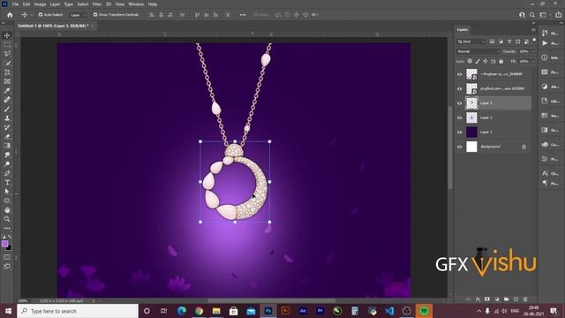Open the Layer menu
The width and height of the screenshot is (565, 318).
point(55,4)
